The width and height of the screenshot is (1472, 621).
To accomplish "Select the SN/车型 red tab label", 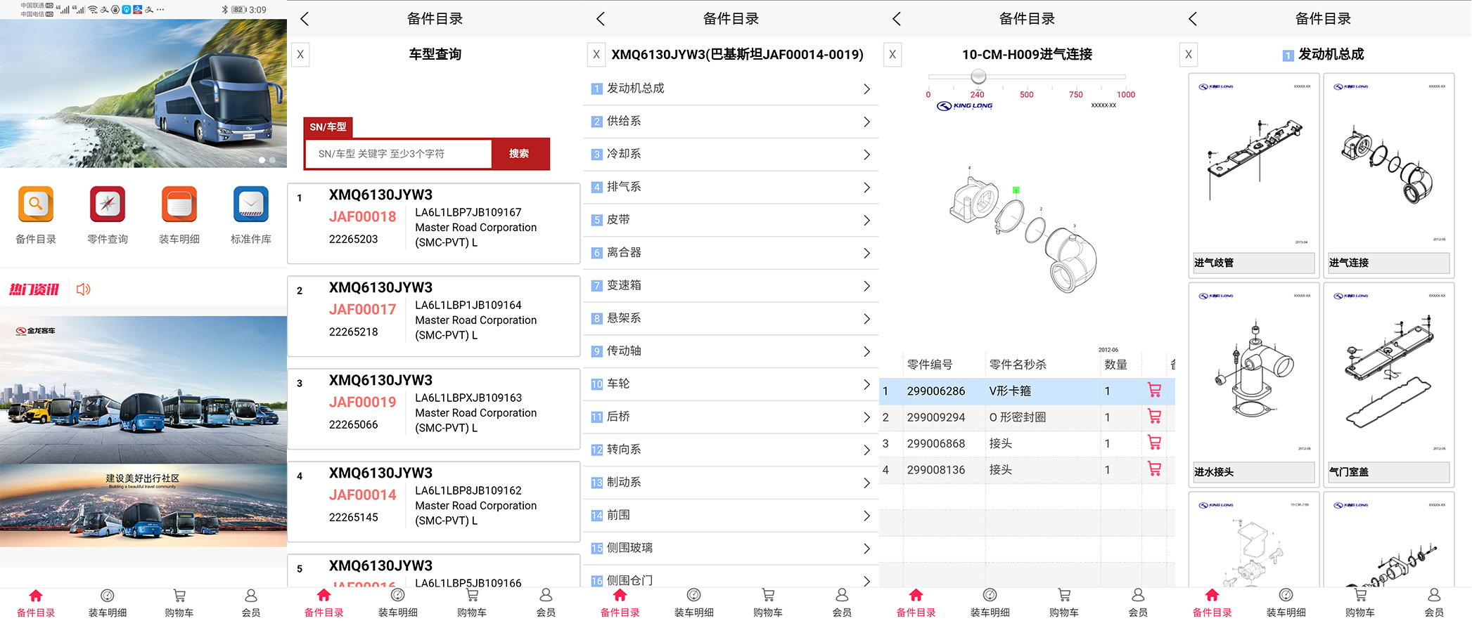I will point(328,127).
